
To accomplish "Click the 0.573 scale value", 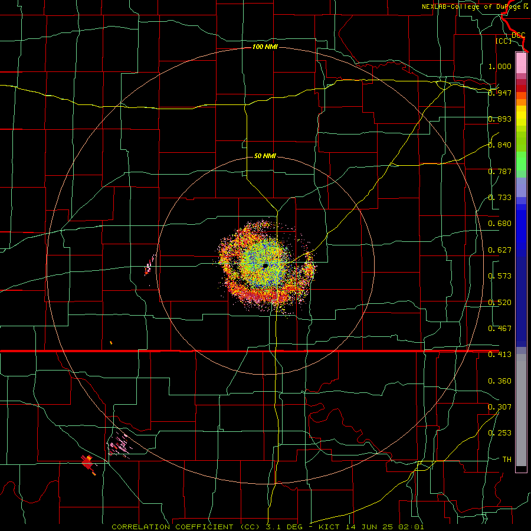I will coord(500,276).
